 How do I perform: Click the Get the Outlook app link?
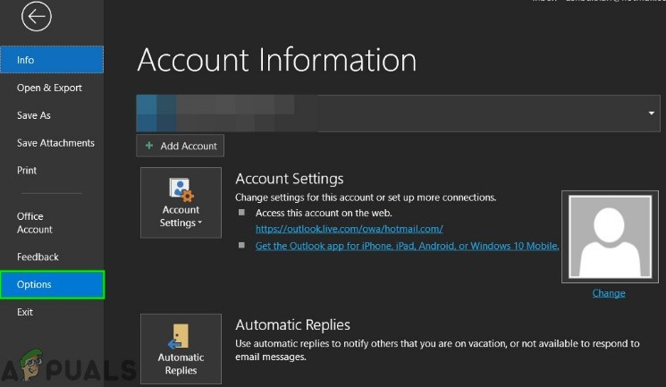407,246
